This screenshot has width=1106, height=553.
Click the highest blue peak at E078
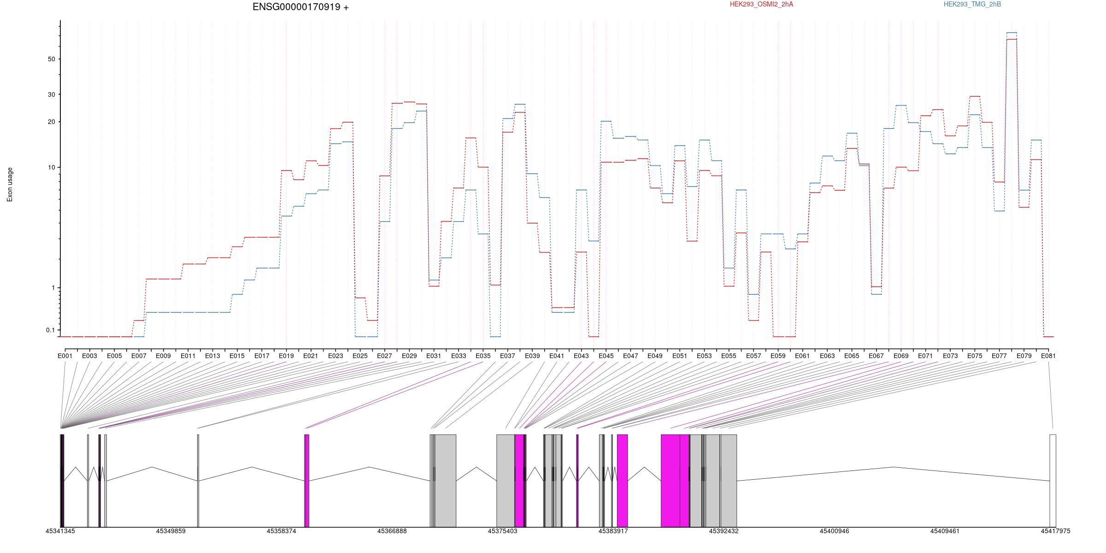click(1012, 33)
